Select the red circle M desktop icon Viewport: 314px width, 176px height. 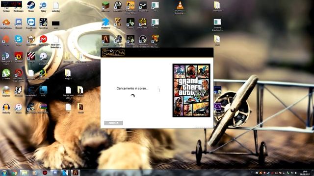(x=44, y=41)
